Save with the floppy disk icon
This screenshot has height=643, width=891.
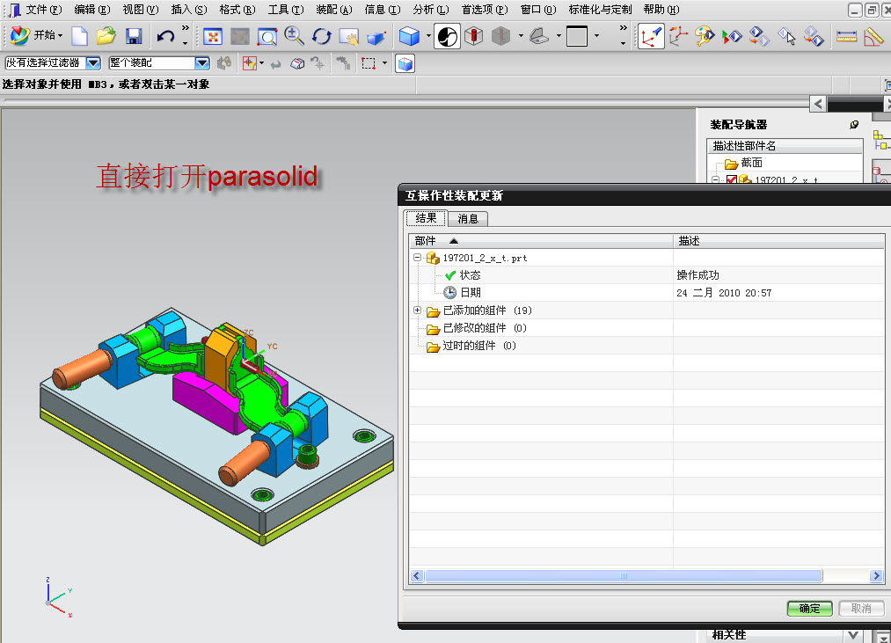click(x=134, y=36)
